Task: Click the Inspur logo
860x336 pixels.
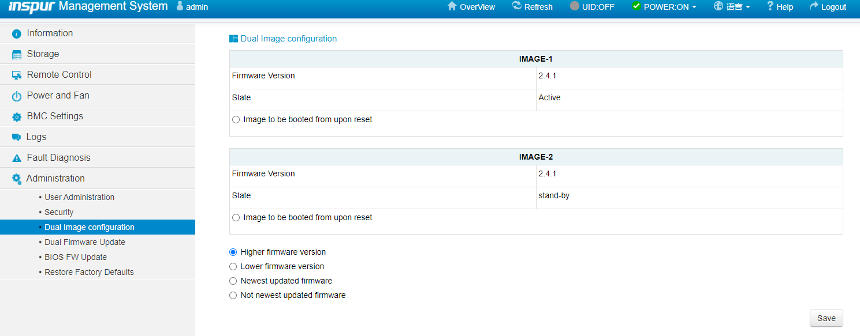Action: coord(31,6)
